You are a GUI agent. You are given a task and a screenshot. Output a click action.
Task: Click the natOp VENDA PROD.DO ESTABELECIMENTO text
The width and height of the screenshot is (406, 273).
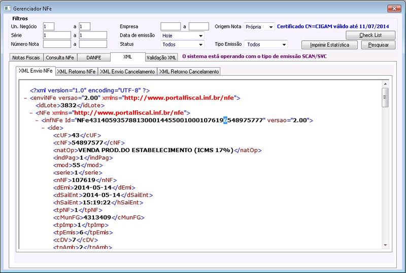pos(156,150)
